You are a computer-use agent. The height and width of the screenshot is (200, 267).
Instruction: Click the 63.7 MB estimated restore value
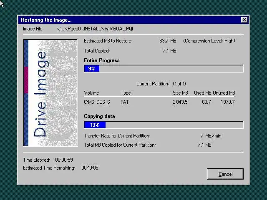click(168, 41)
